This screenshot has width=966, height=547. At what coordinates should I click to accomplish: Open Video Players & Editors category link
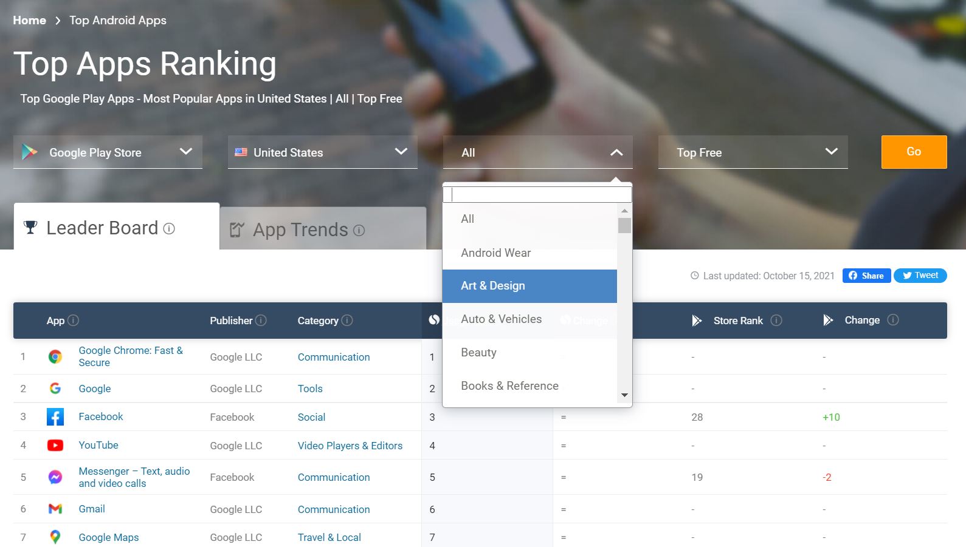(350, 446)
